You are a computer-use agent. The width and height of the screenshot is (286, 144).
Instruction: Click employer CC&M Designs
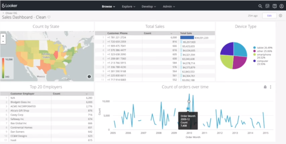pyautogui.click(x=19, y=136)
